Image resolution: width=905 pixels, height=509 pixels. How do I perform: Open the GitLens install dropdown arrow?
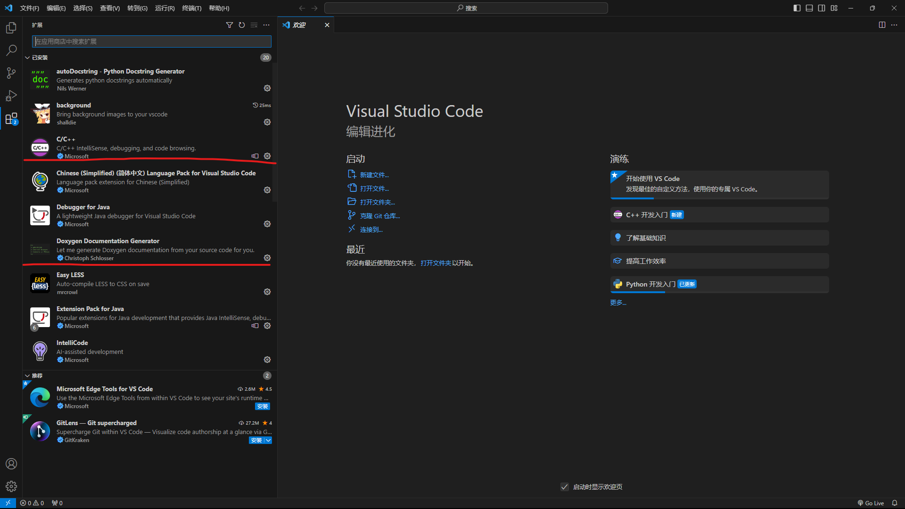pyautogui.click(x=268, y=440)
